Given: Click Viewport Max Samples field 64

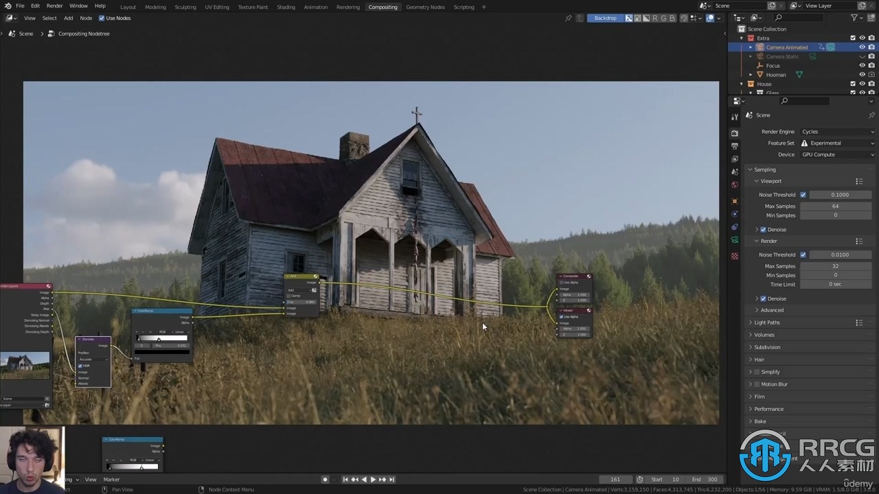Looking at the screenshot, I should click(835, 206).
